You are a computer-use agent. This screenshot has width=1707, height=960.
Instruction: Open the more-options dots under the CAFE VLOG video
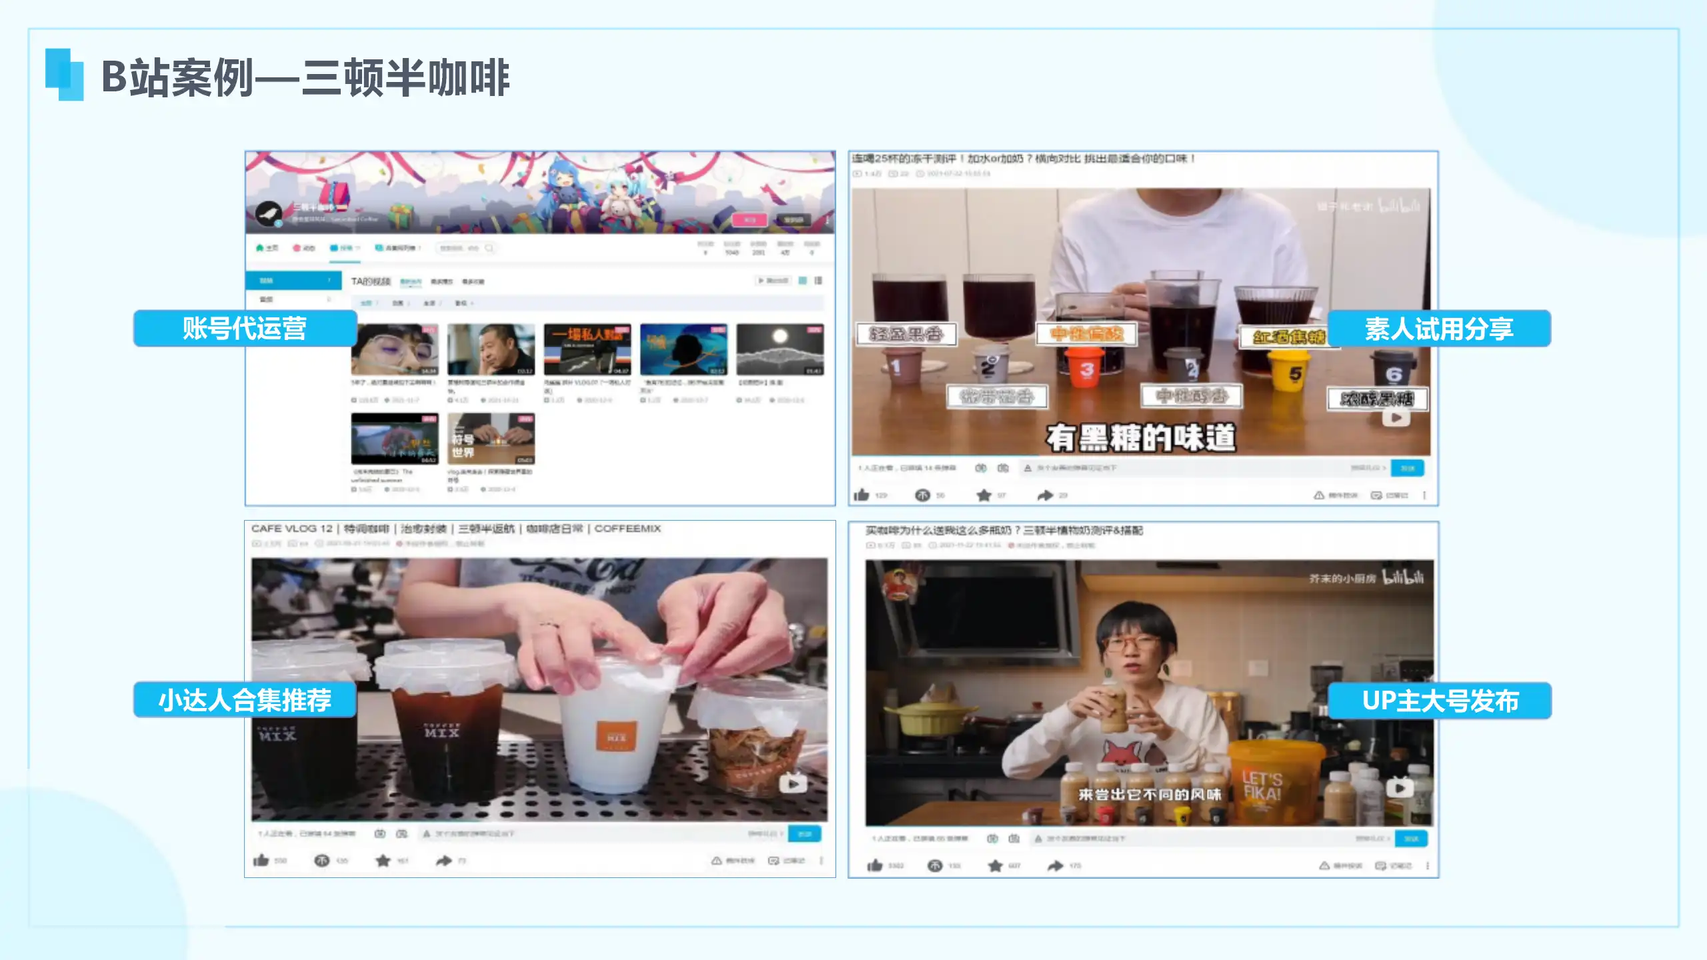coord(821,860)
